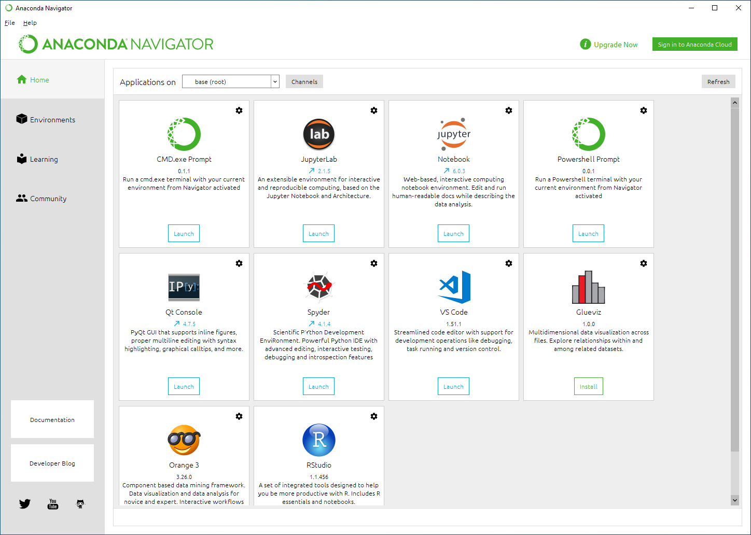The image size is (751, 535).
Task: Click the scrollbar down arrow
Action: [x=735, y=500]
